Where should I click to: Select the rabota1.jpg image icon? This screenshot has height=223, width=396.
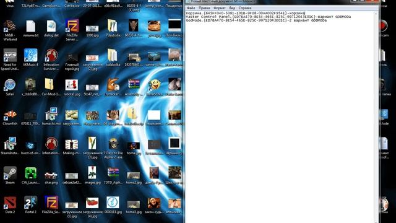point(72,88)
